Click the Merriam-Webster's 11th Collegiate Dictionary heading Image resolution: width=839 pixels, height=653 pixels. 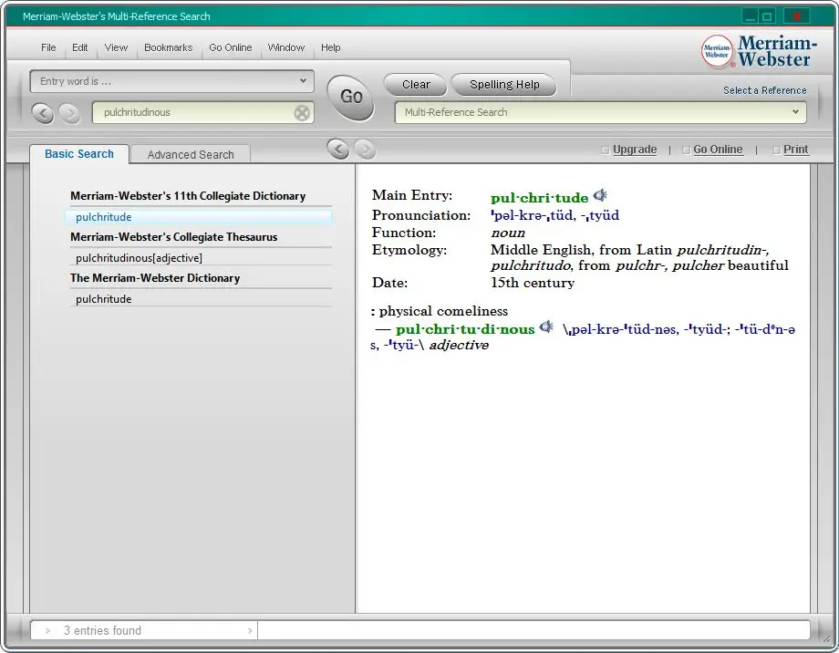click(x=188, y=196)
